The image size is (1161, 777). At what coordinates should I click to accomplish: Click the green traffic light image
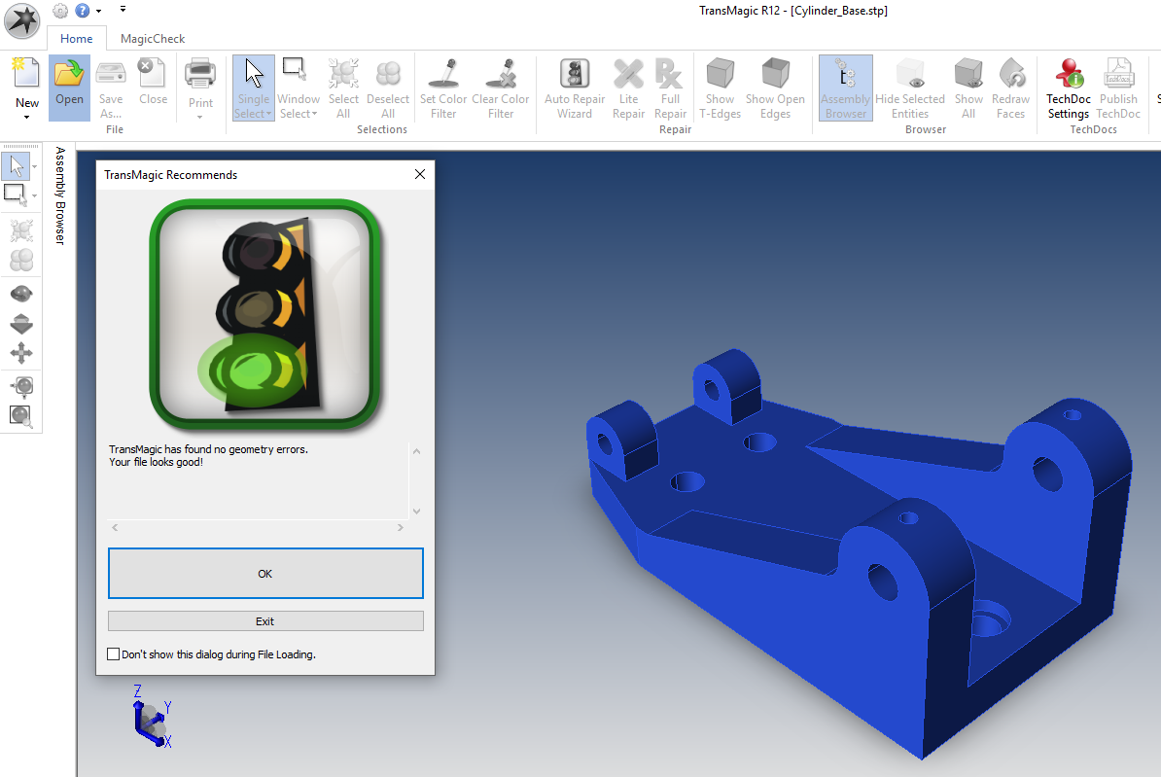coord(265,315)
